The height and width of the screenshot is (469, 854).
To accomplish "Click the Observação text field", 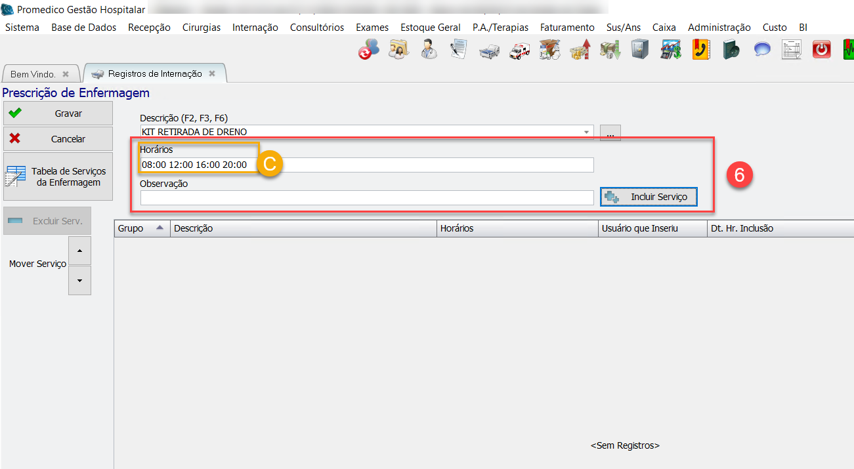I will coord(366,197).
